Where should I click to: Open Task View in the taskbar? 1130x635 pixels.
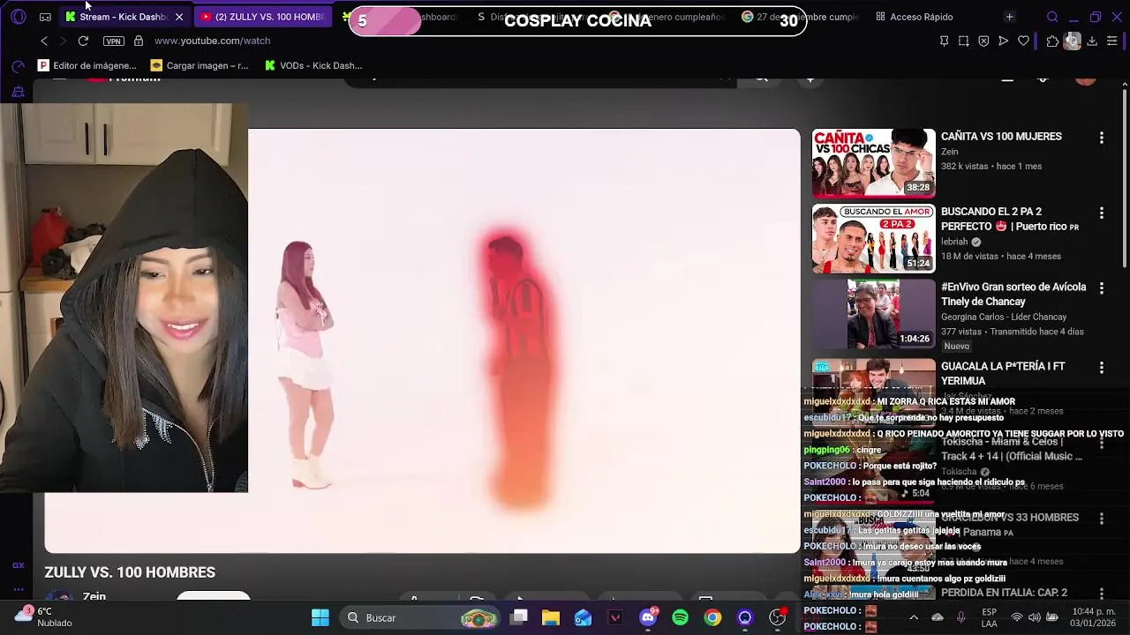(519, 617)
